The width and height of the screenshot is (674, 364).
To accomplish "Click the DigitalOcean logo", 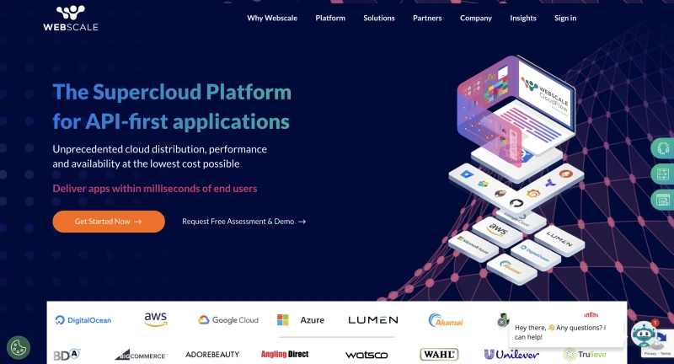I will (83, 320).
